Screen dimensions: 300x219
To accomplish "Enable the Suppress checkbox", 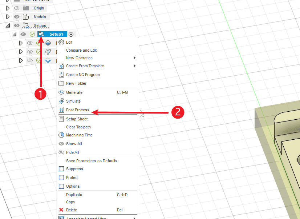I will point(61,169).
